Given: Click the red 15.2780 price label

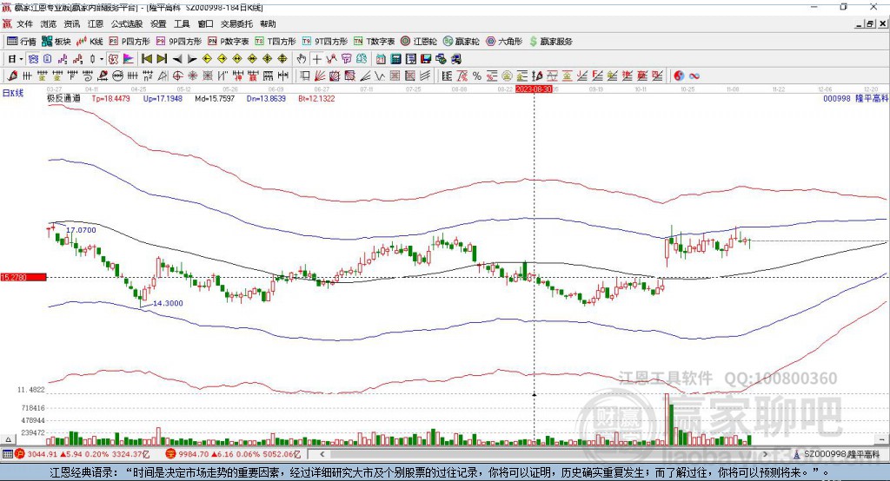Looking at the screenshot, I should coord(23,277).
